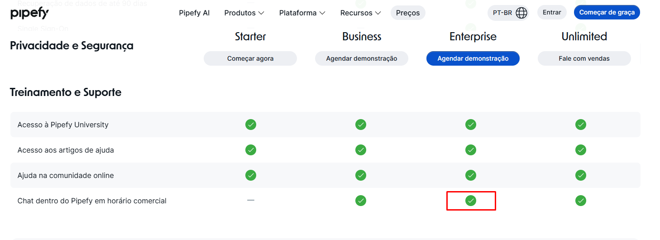Viewport: 660px width, 240px height.
Task: Click Enterprise check for Ajuda na comunidade online
Action: [x=471, y=175]
